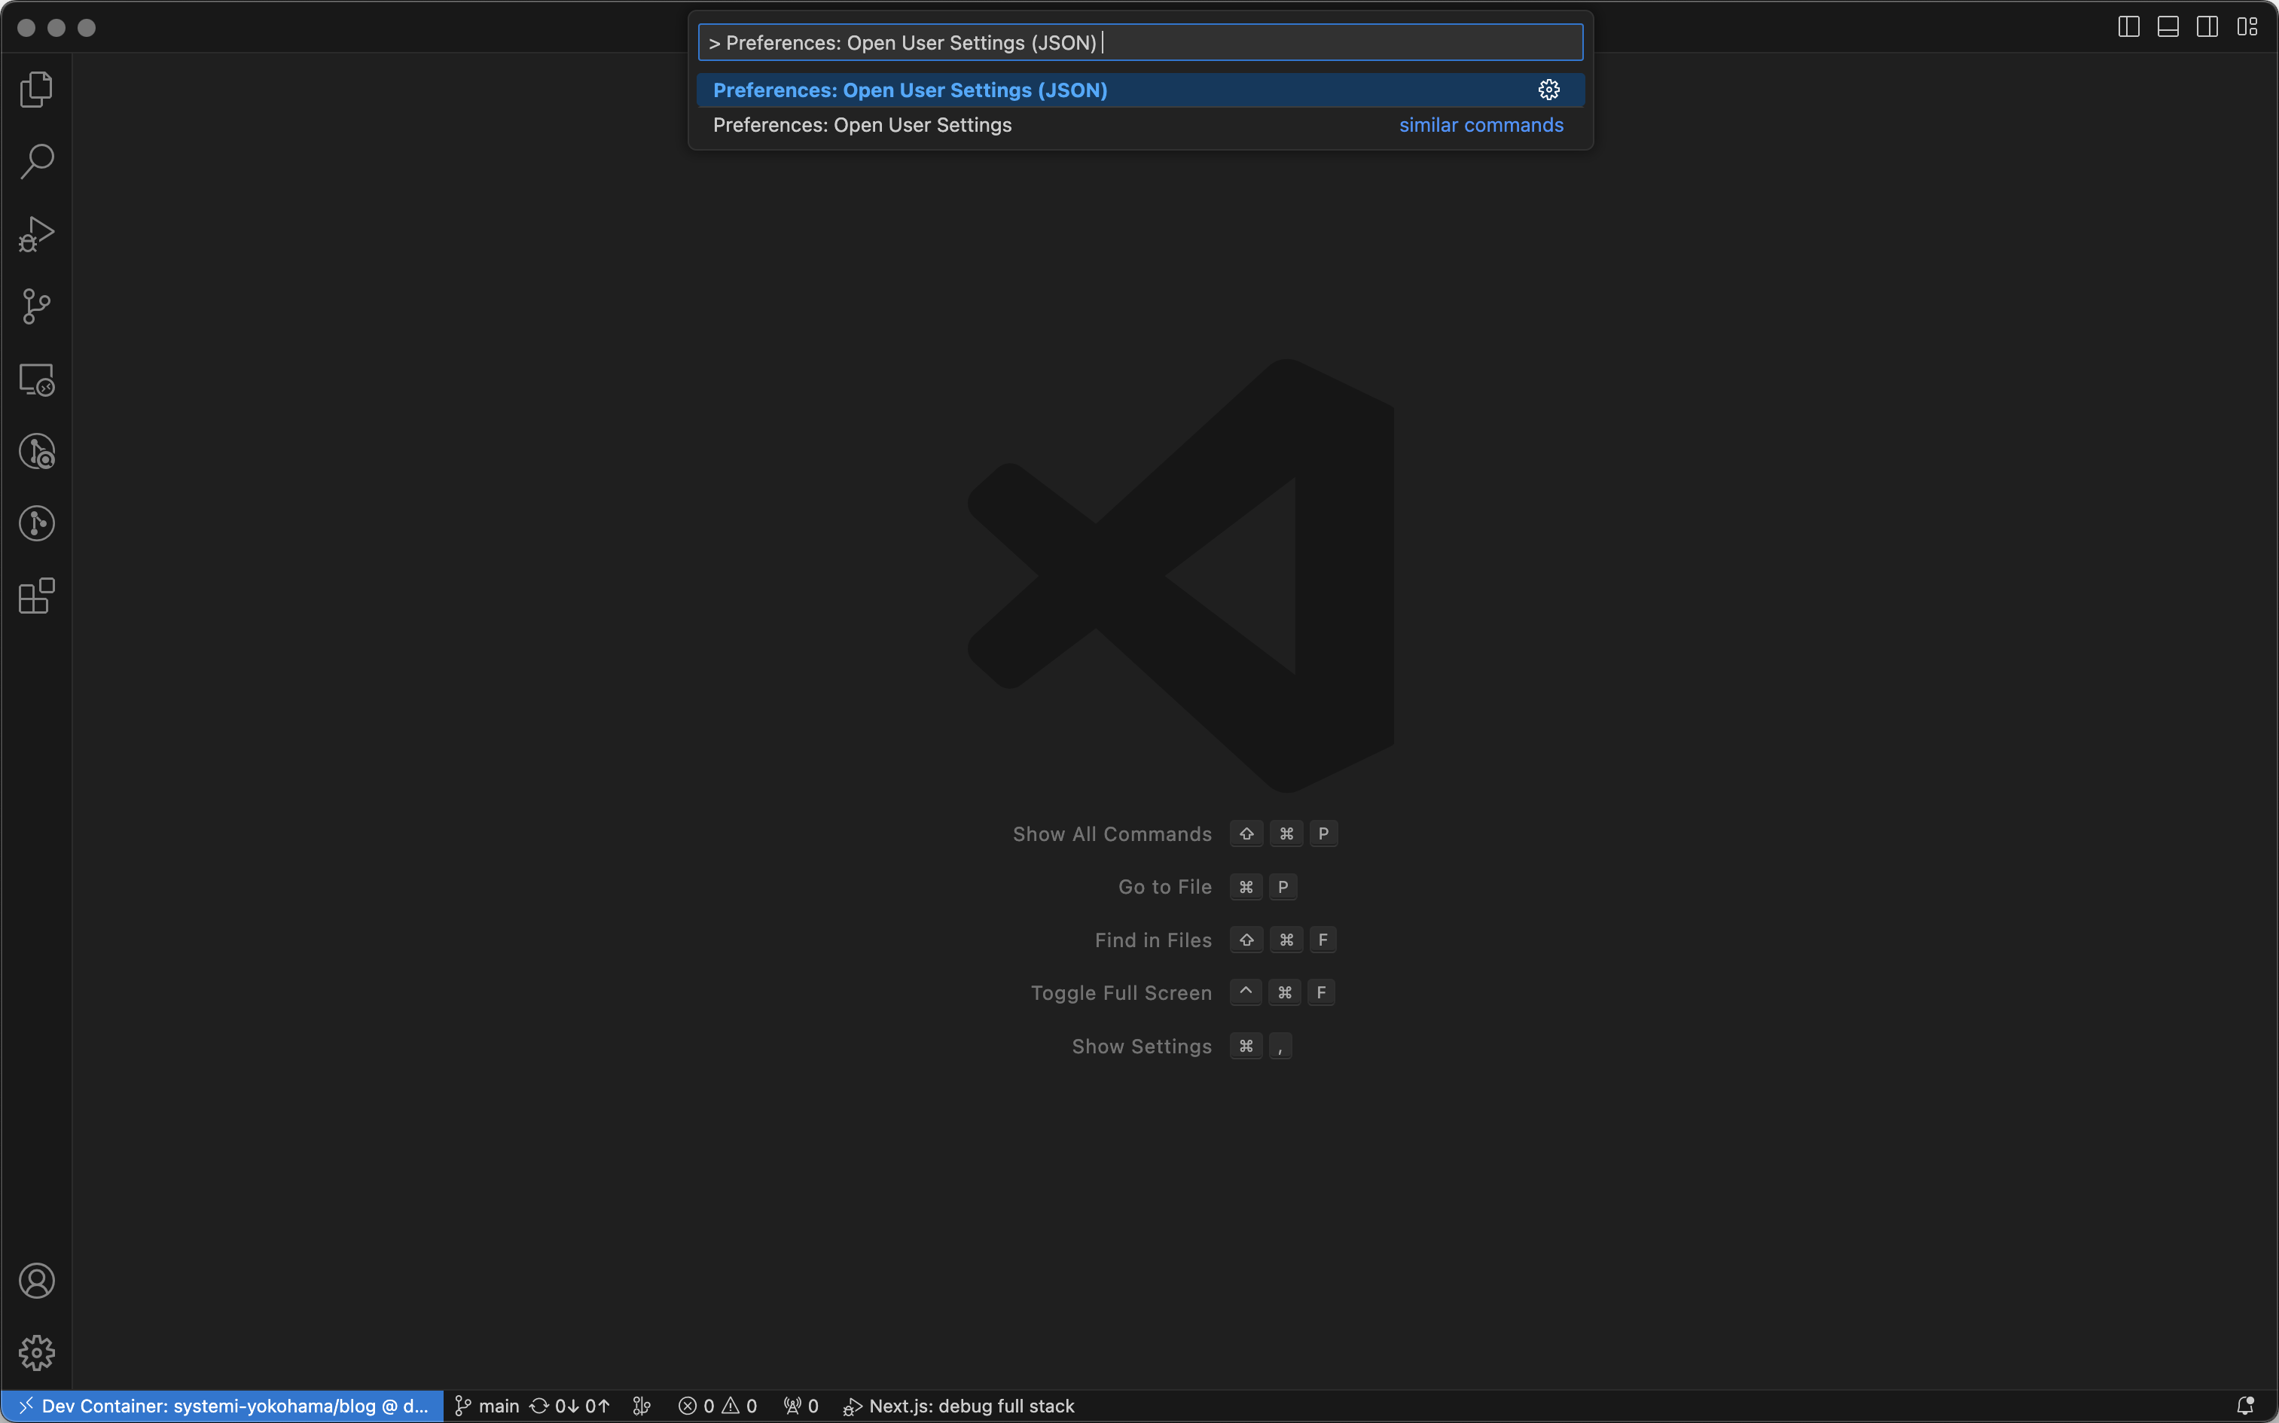The width and height of the screenshot is (2279, 1423).
Task: Open the Search view in activity bar
Action: click(37, 161)
